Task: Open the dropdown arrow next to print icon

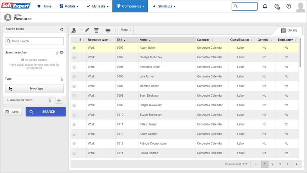Action: coord(115,30)
